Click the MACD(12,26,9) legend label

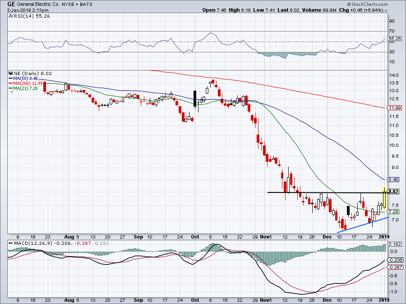click(33, 243)
